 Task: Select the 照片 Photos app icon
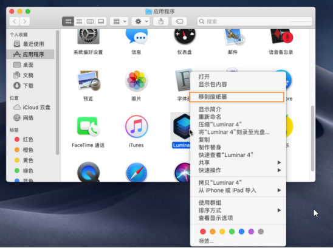coord(136,80)
